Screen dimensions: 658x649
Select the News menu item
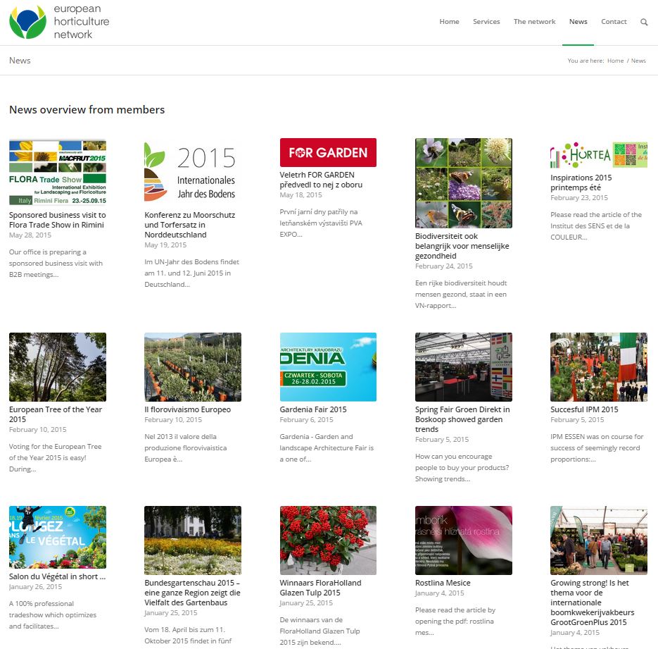(x=578, y=21)
